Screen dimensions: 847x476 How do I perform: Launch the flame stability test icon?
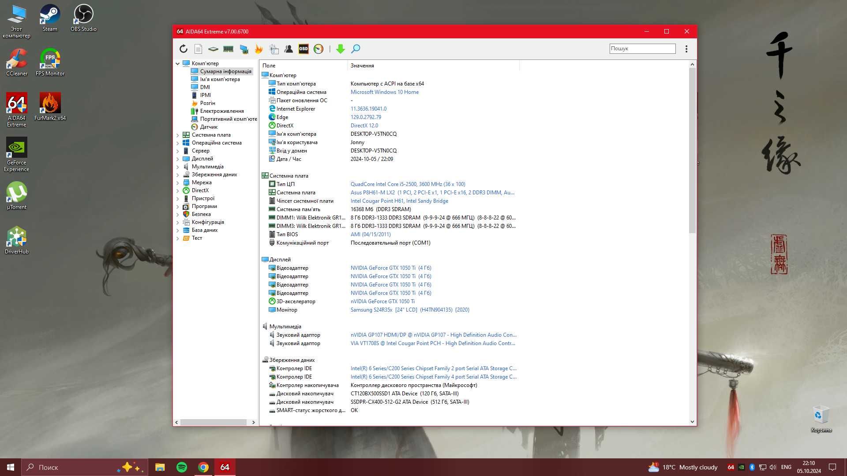click(x=259, y=49)
